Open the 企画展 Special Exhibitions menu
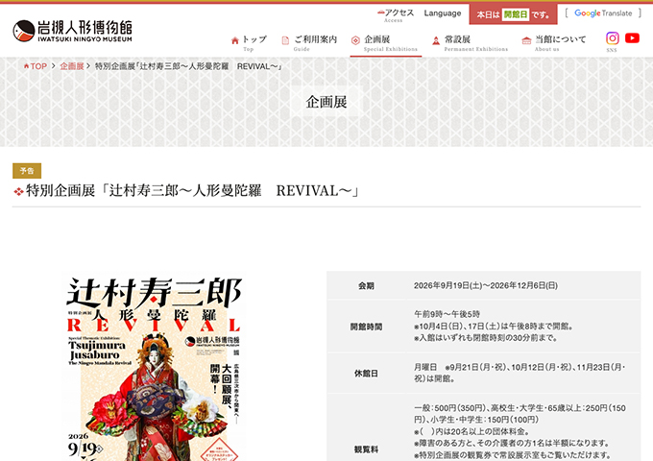The image size is (653, 461). pyautogui.click(x=384, y=43)
